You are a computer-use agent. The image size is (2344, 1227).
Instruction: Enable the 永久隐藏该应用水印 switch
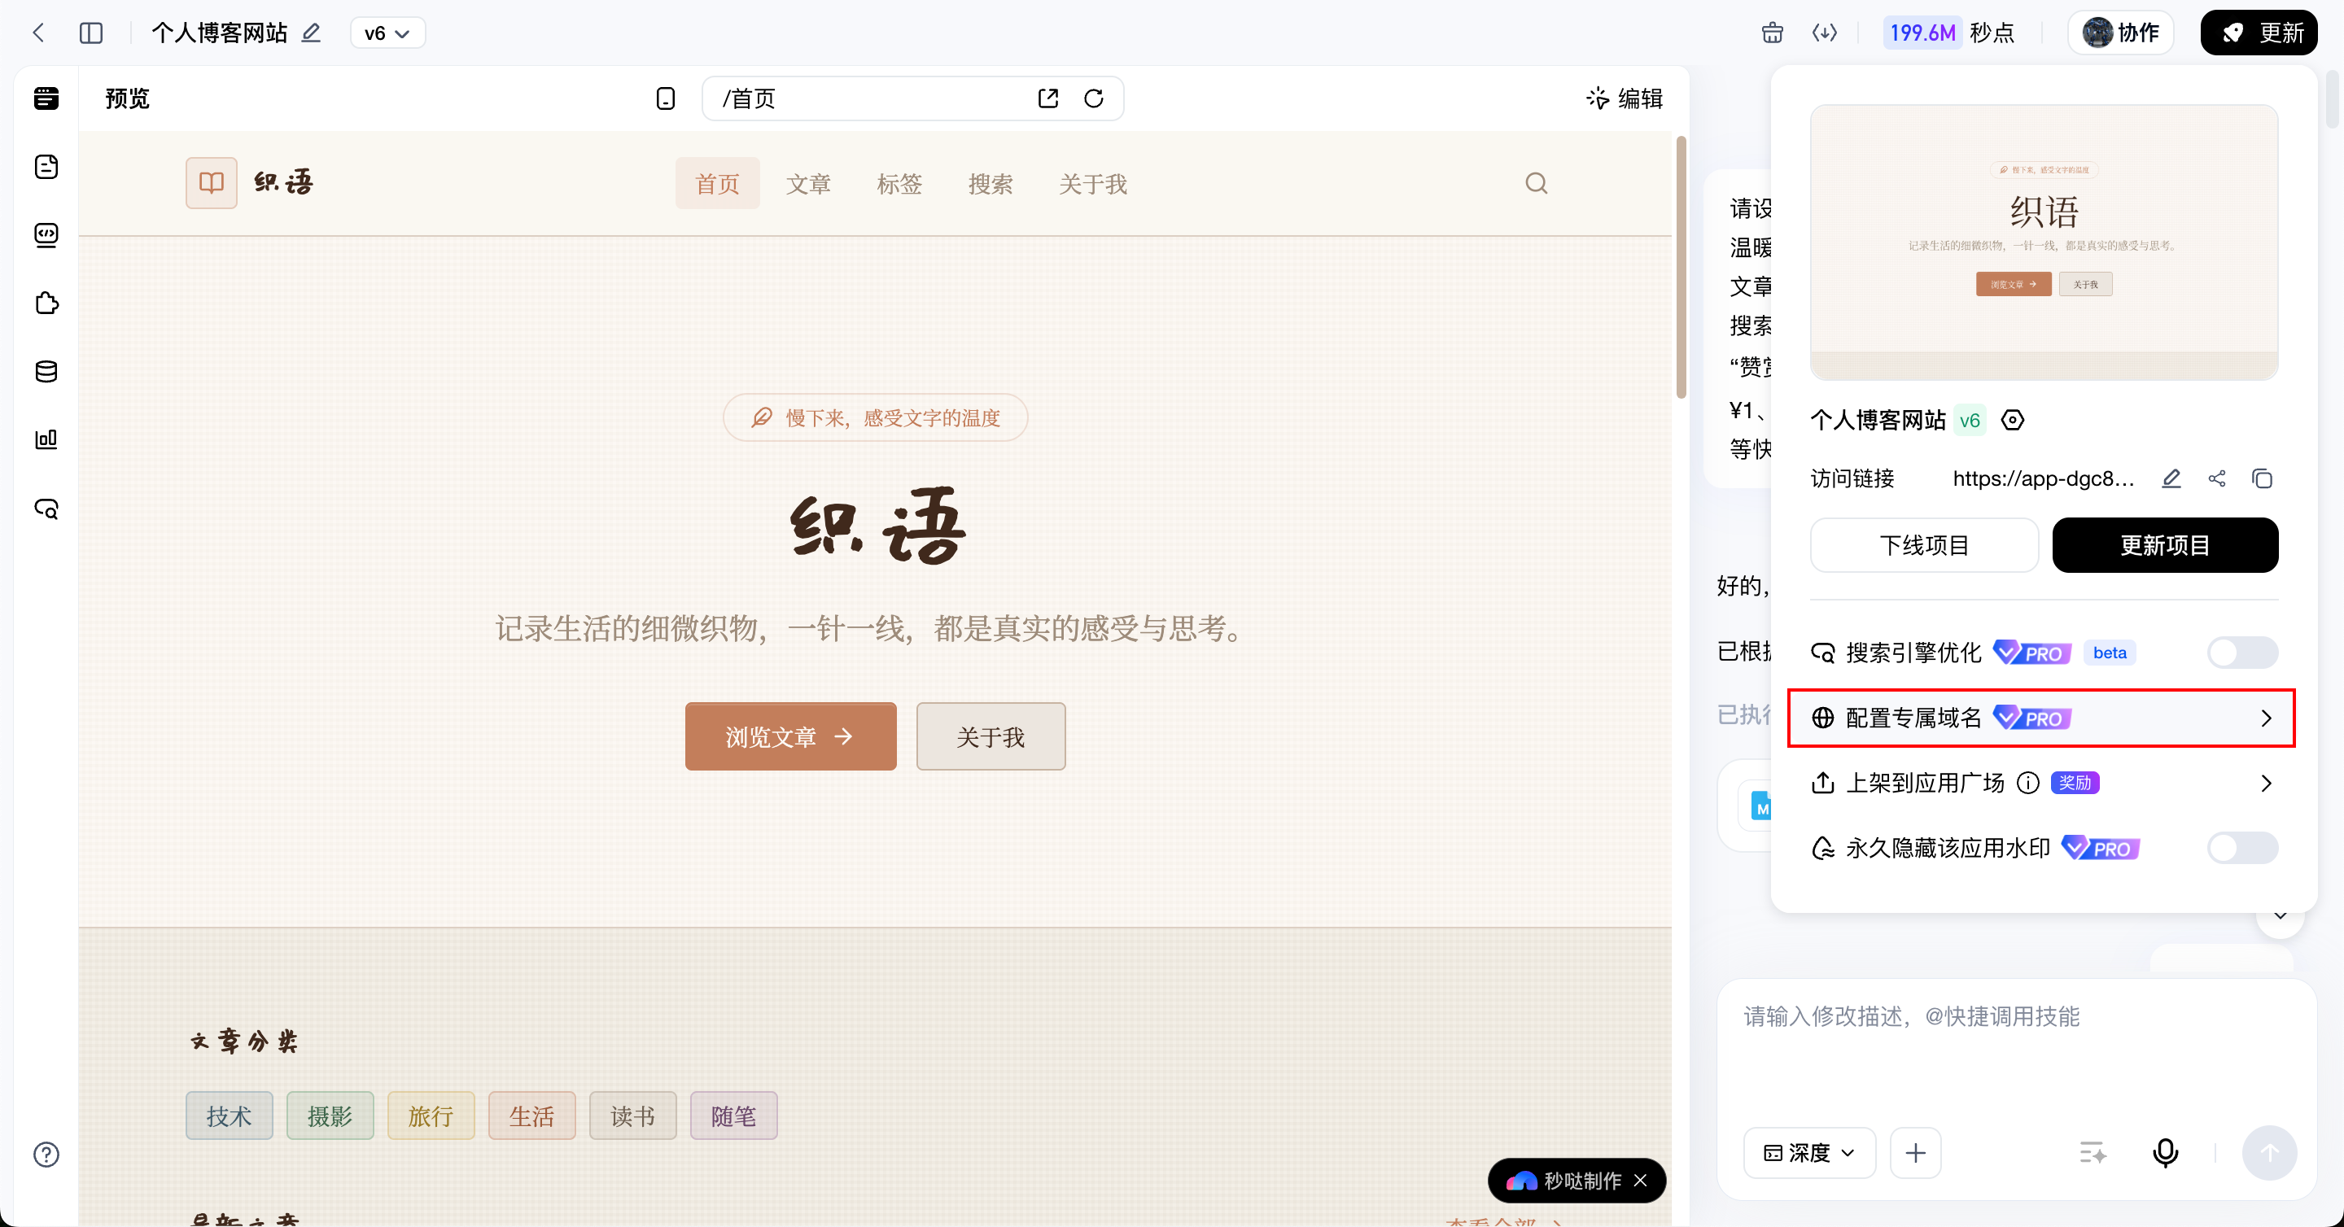click(x=2242, y=848)
